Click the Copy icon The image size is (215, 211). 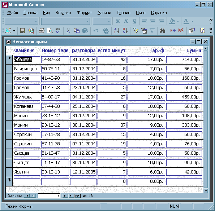pos(77,31)
